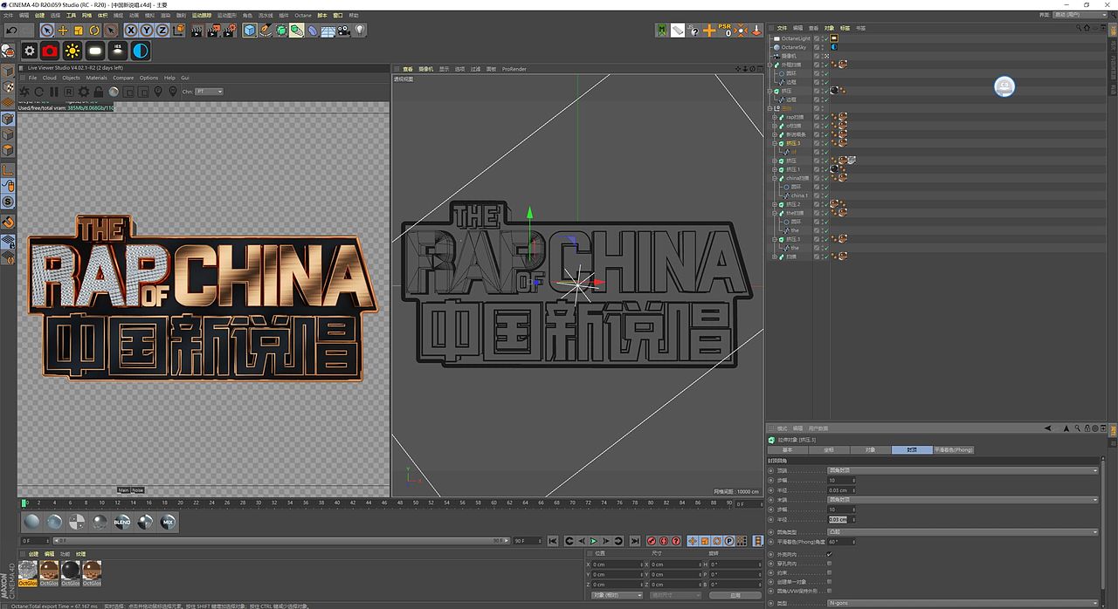
Task: Enable the 圆角UVW保持外形 checkbox
Action: click(829, 591)
